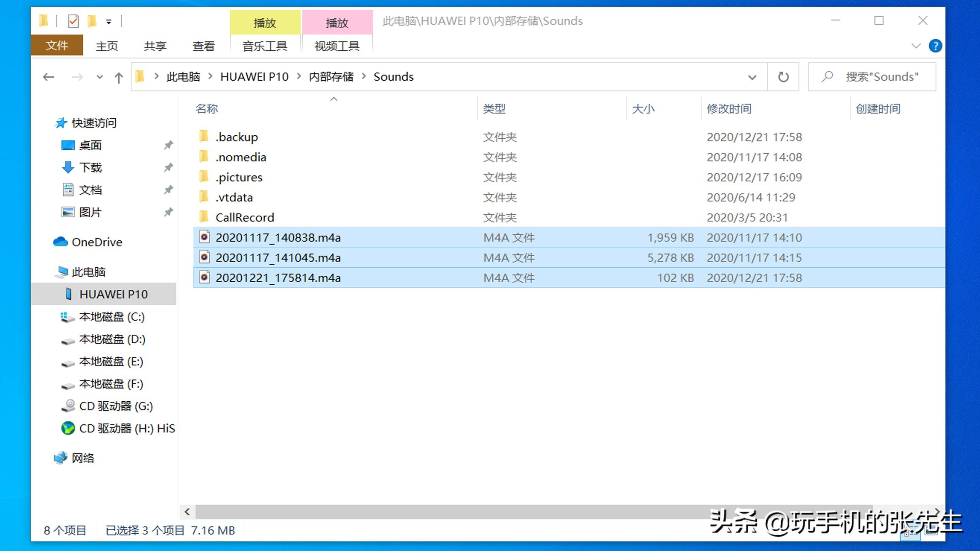Select file 20201221_175814.m4a
The image size is (980, 551).
(569, 278)
